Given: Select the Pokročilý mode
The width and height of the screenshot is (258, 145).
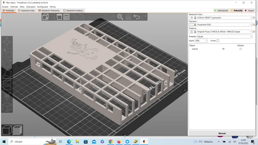Looking at the screenshot, I should coord(237,11).
